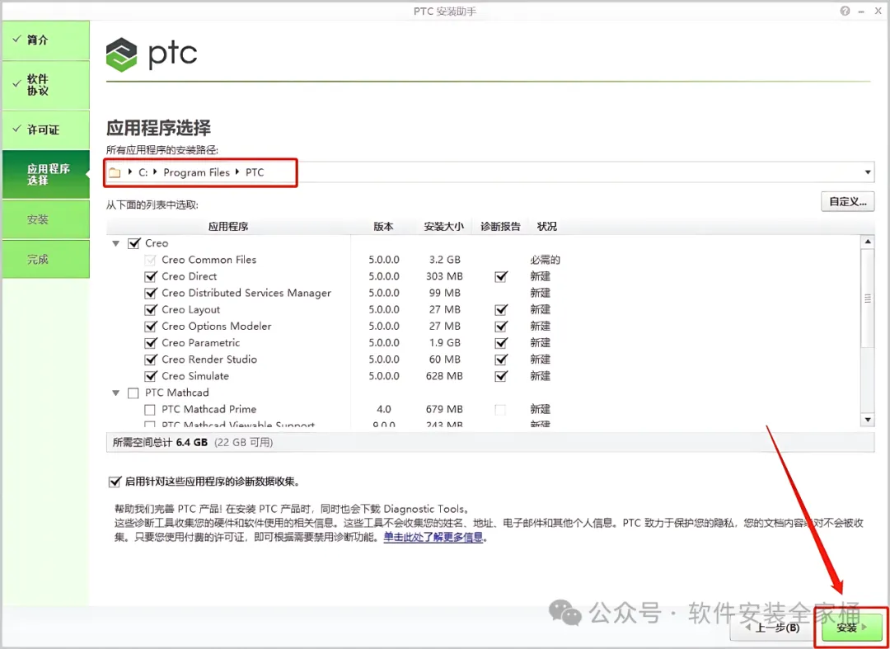This screenshot has height=649, width=890.
Task: Toggle diagnostic report for Creo Parametric
Action: (501, 344)
